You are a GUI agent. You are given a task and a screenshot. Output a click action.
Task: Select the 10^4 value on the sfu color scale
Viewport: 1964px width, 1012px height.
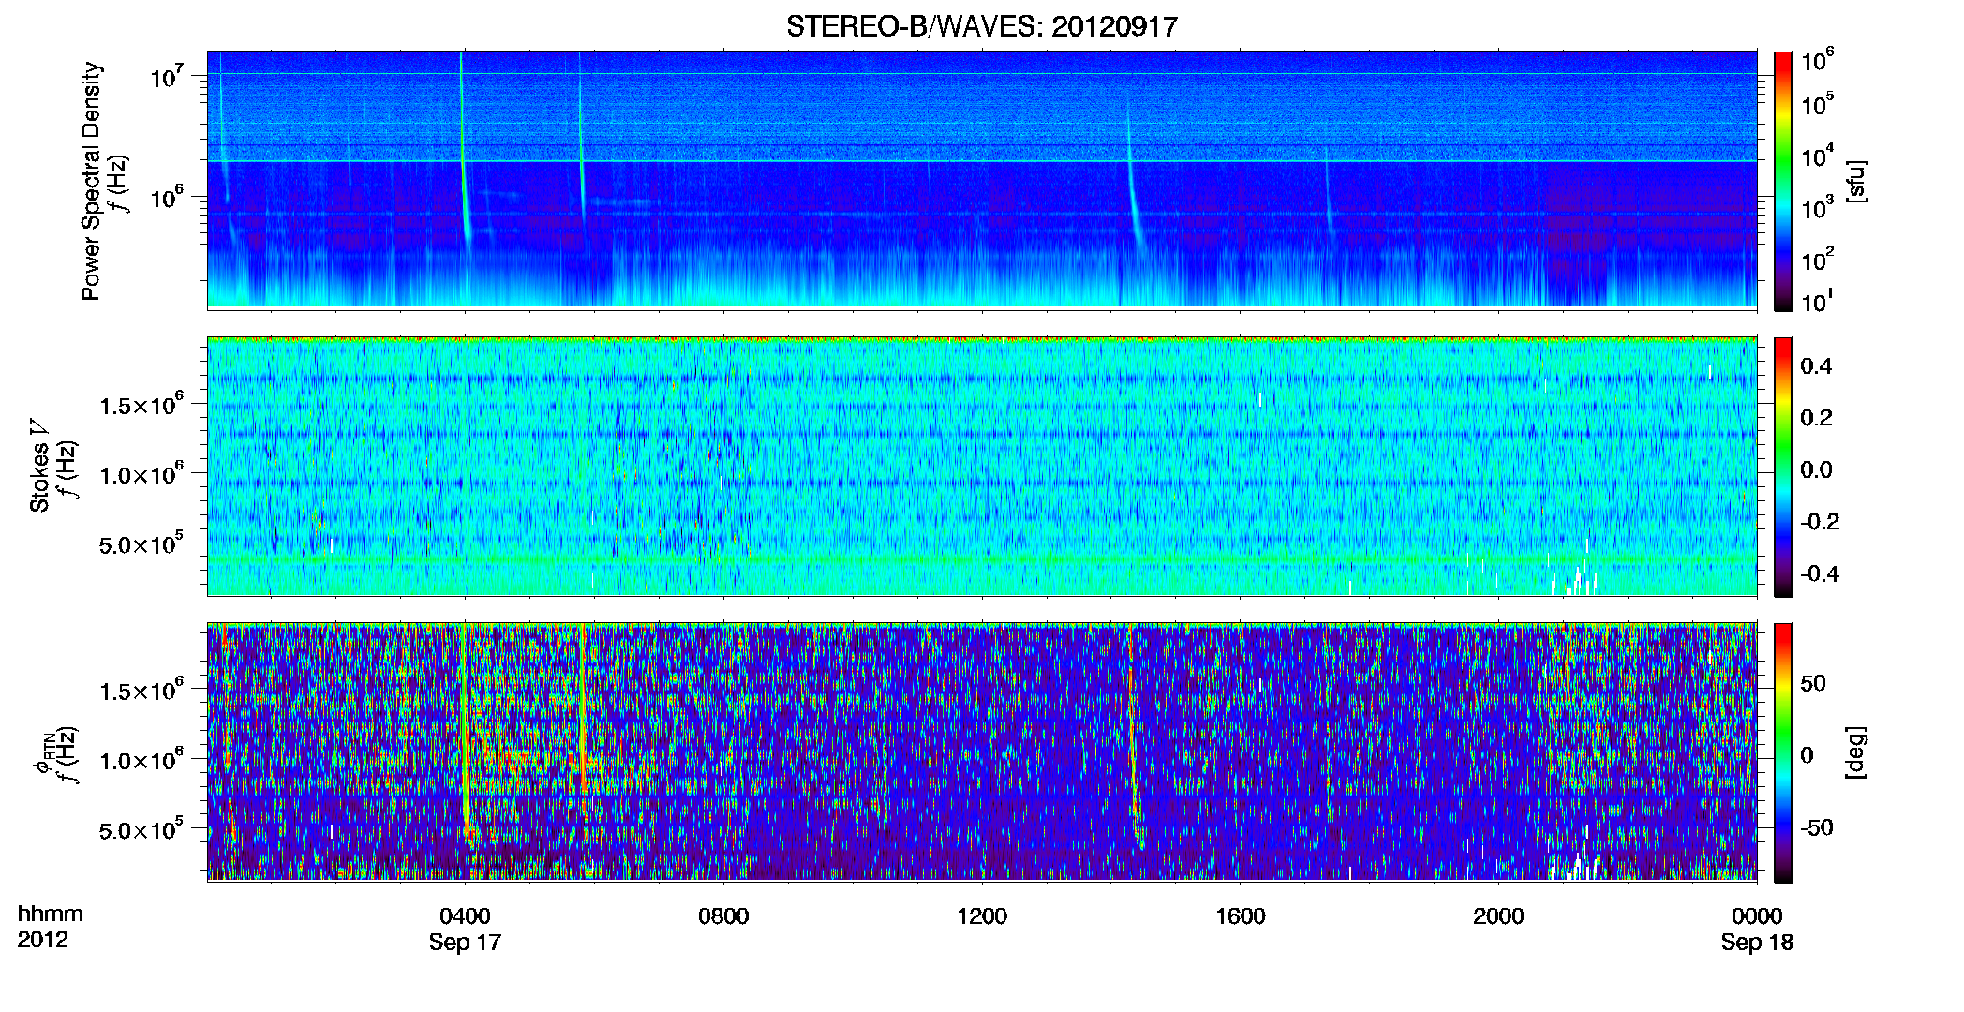pos(1817,156)
